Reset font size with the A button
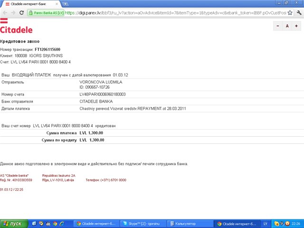The image size is (304, 228). coord(287,26)
